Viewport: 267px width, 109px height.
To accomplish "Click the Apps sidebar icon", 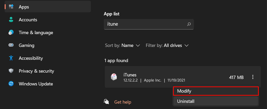I will 11,7.
